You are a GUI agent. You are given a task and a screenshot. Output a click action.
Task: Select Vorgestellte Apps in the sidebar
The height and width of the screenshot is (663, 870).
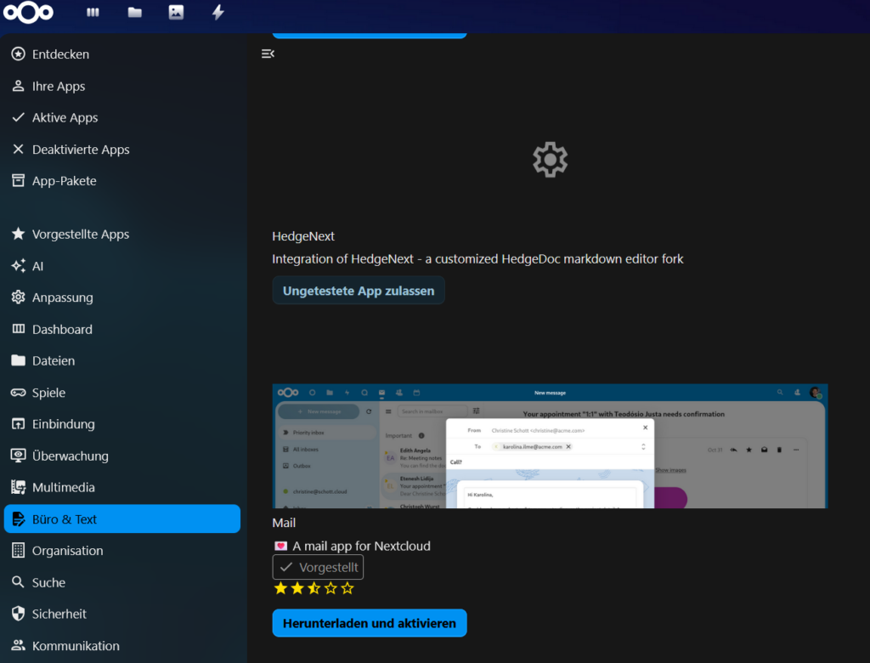(81, 234)
